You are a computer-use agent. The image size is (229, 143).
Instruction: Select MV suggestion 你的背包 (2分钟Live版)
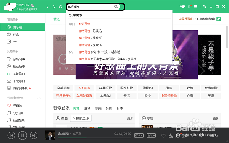point(100,52)
